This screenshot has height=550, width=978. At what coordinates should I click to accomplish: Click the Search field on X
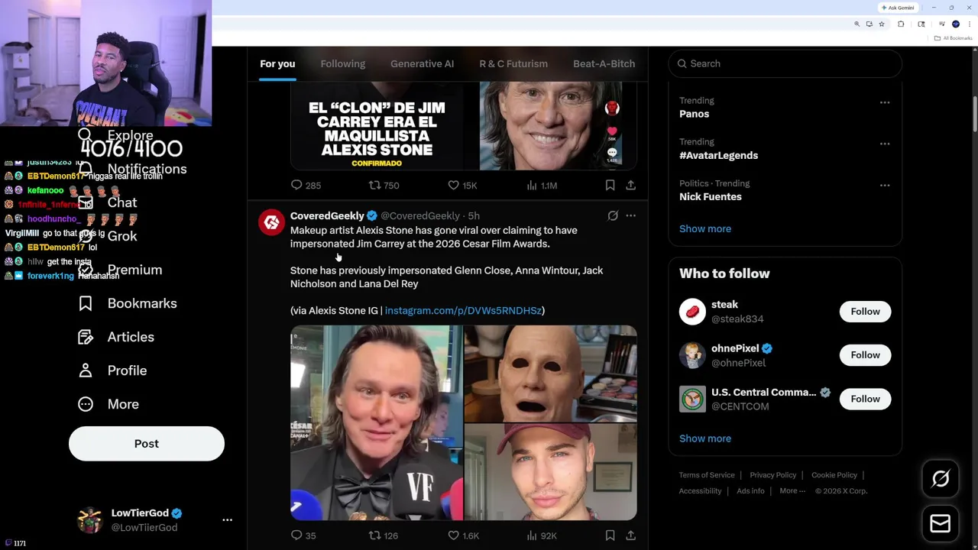tap(785, 63)
